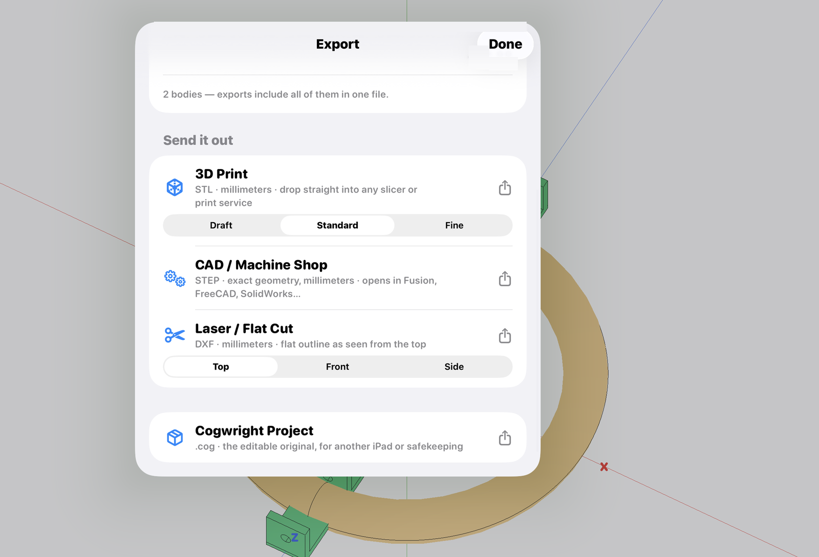Share the Cogwright Project file
Viewport: 819px width, 557px height.
pos(505,438)
